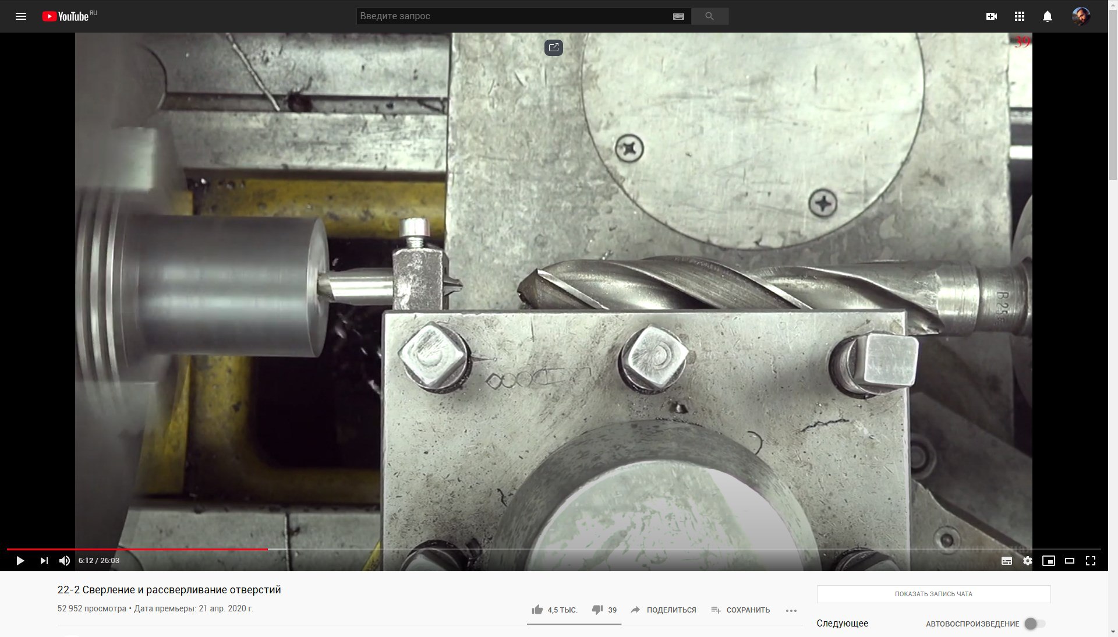Dislike the video (39)
The width and height of the screenshot is (1118, 637).
(x=604, y=610)
